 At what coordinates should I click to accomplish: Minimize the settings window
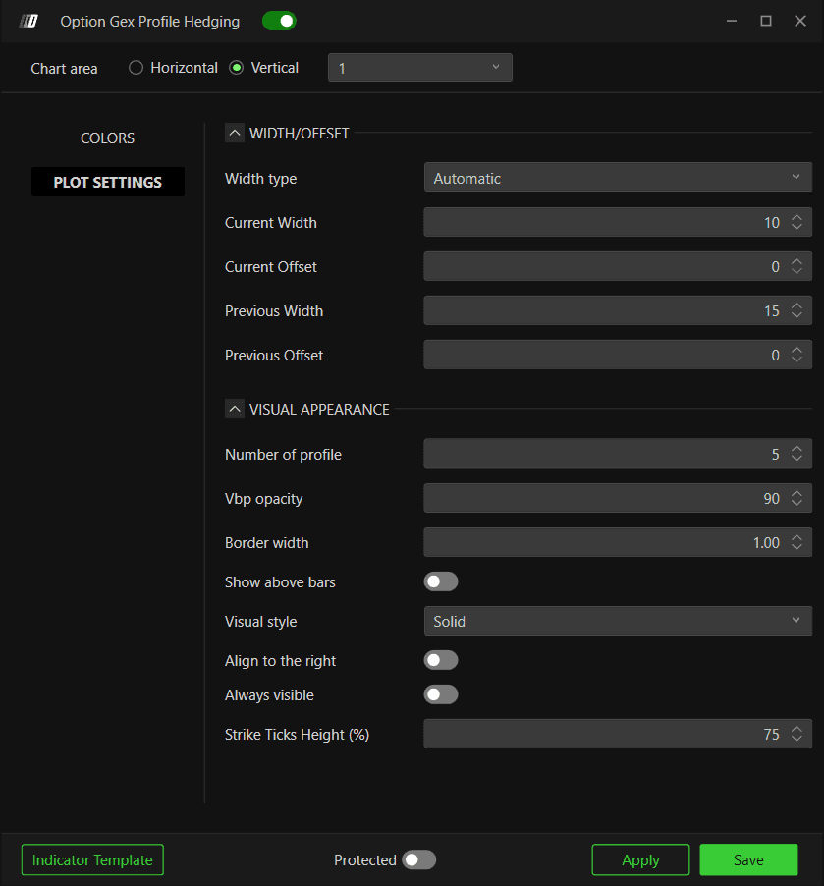(x=732, y=21)
